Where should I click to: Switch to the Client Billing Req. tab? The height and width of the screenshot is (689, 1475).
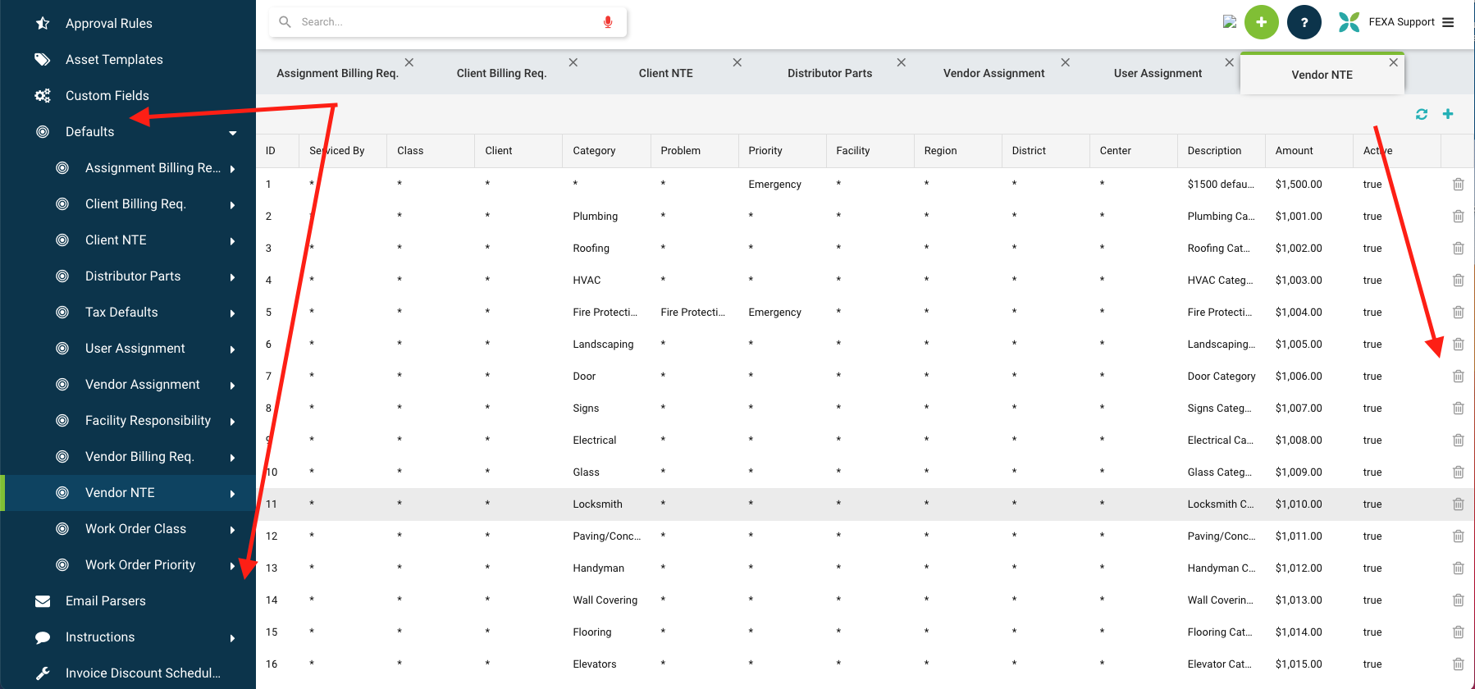(x=501, y=73)
